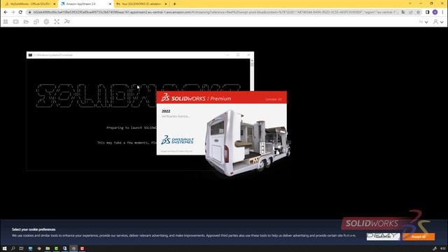Bookmark this page with star icon
The height and width of the screenshot is (252, 448).
(x=419, y=13)
